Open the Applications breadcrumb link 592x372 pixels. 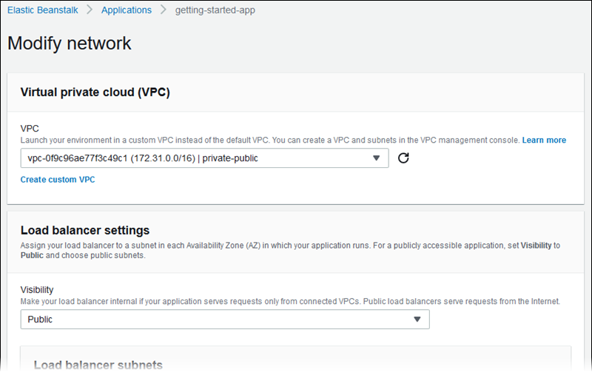tap(126, 10)
